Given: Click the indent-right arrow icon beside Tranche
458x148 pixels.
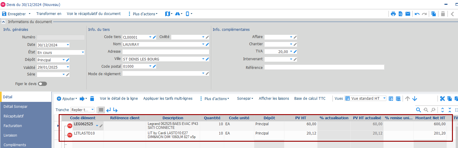Looking at the screenshot, I should (x=115, y=110).
